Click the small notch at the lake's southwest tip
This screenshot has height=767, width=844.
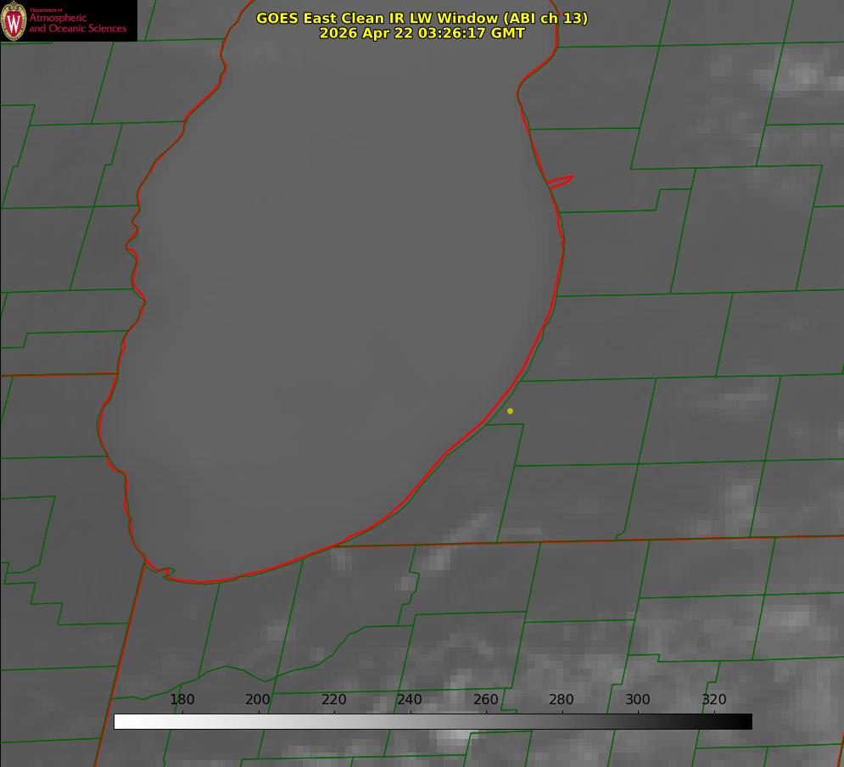click(x=163, y=572)
